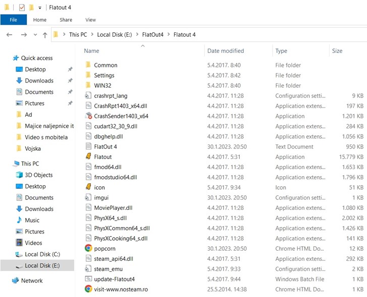Click the Back arrow navigation button
Image resolution: width=367 pixels, height=297 pixels.
click(x=9, y=35)
